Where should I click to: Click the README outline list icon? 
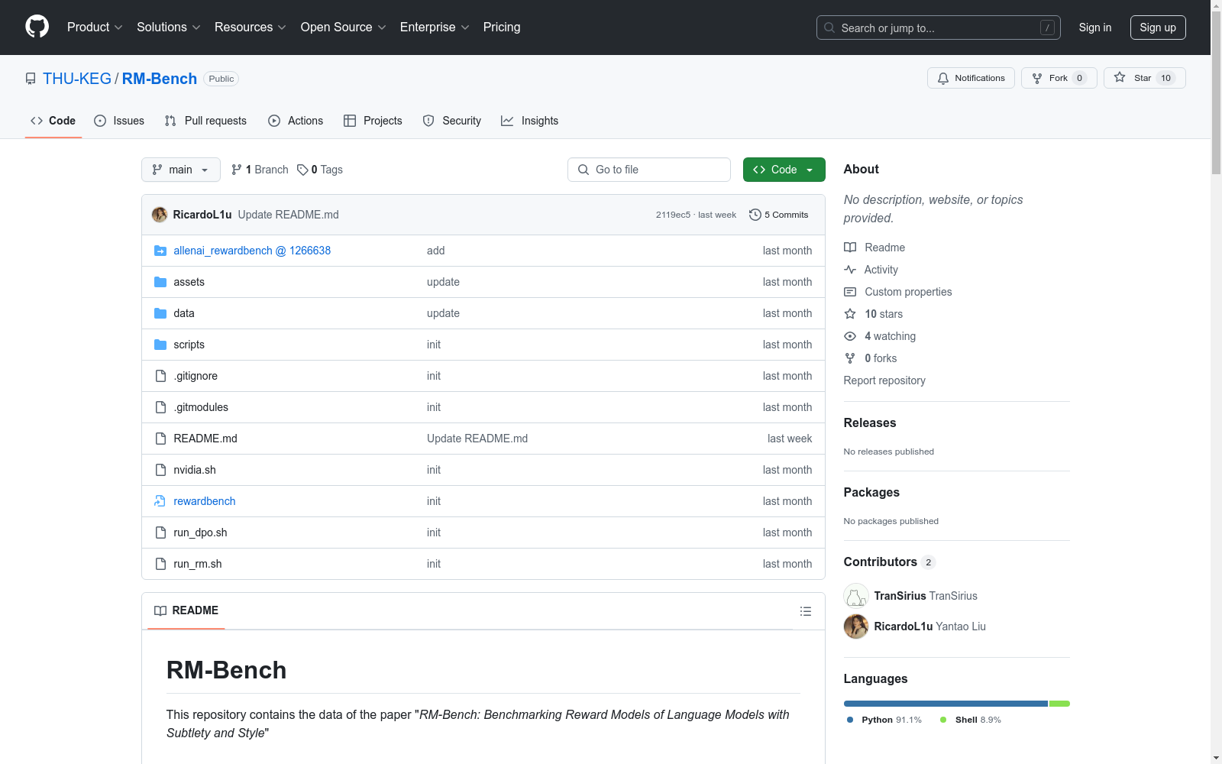click(x=805, y=611)
